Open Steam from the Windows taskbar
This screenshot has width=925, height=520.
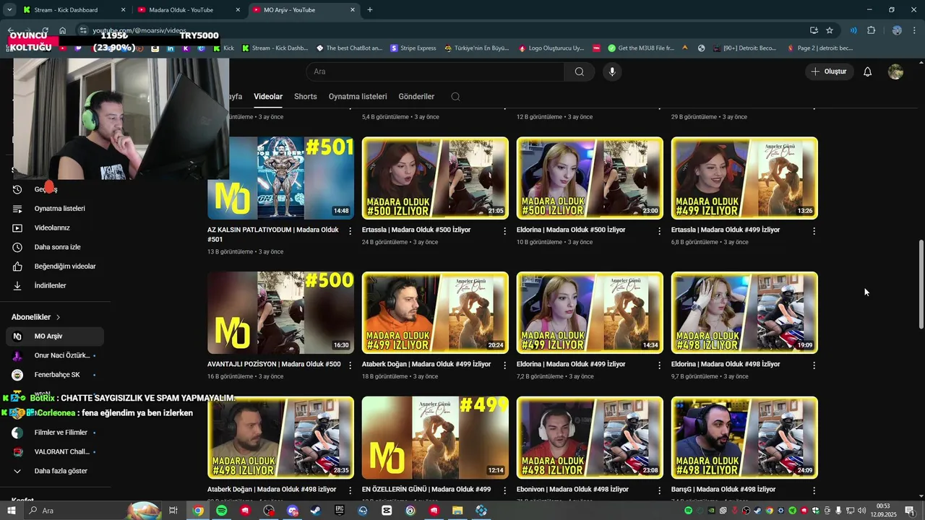point(316,511)
